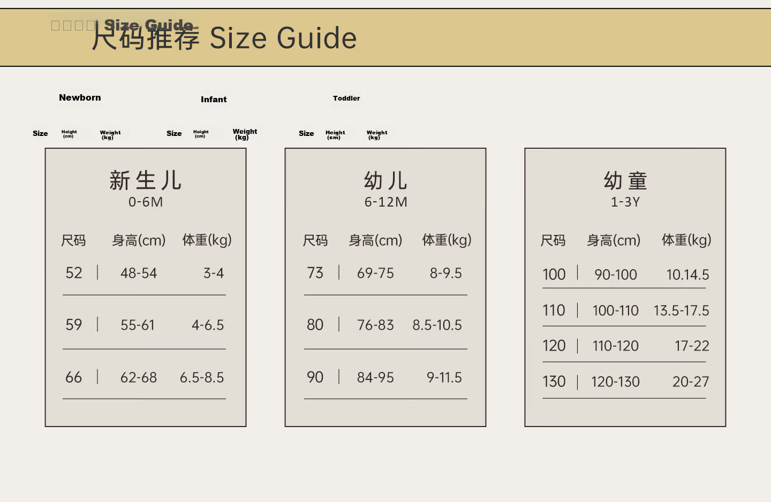Click the weight value "8.5-10.5"
This screenshot has height=502, width=771.
(437, 325)
